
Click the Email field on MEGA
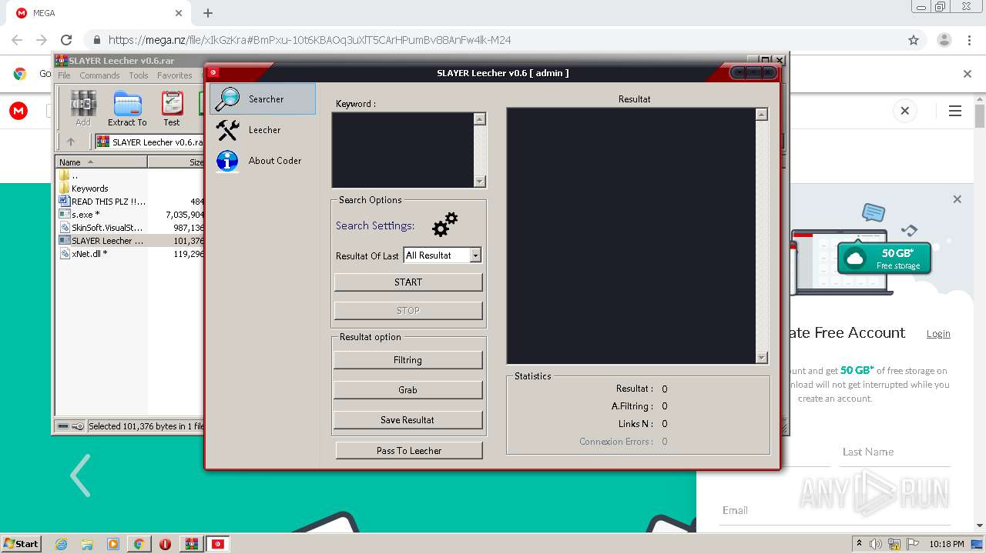(834, 510)
